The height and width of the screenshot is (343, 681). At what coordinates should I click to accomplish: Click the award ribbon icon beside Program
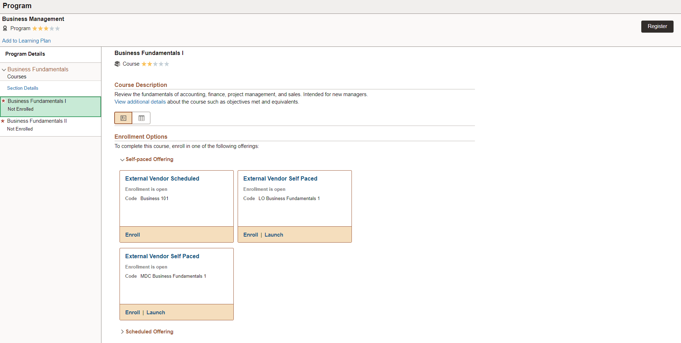5,28
